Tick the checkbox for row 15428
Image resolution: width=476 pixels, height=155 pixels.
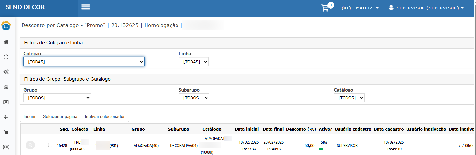[50, 145]
